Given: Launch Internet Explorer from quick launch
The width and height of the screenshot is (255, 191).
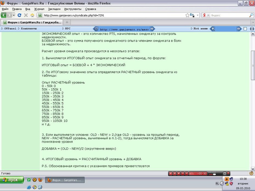Looking at the screenshot, I should click(29, 187).
